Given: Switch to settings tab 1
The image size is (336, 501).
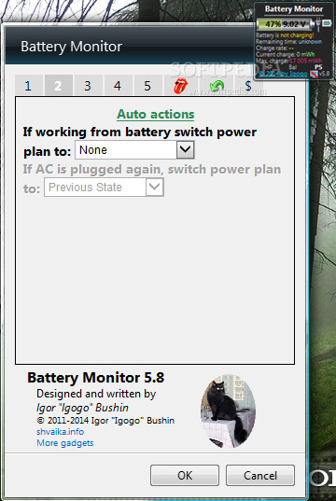Looking at the screenshot, I should point(28,85).
